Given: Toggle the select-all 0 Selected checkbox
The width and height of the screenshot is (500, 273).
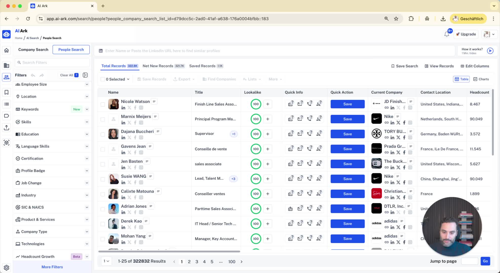Looking at the screenshot, I should coord(103,79).
